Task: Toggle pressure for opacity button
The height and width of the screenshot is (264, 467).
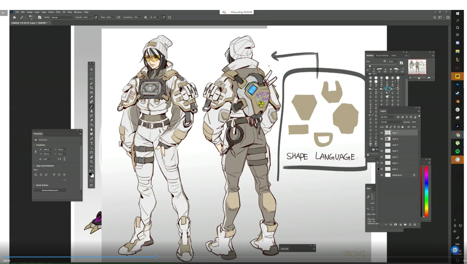Action: (96, 18)
